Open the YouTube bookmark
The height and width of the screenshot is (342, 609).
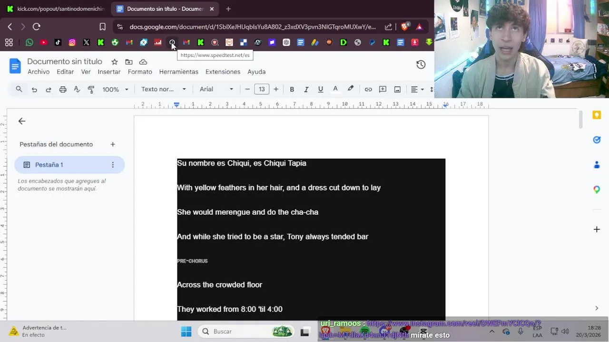point(44,42)
